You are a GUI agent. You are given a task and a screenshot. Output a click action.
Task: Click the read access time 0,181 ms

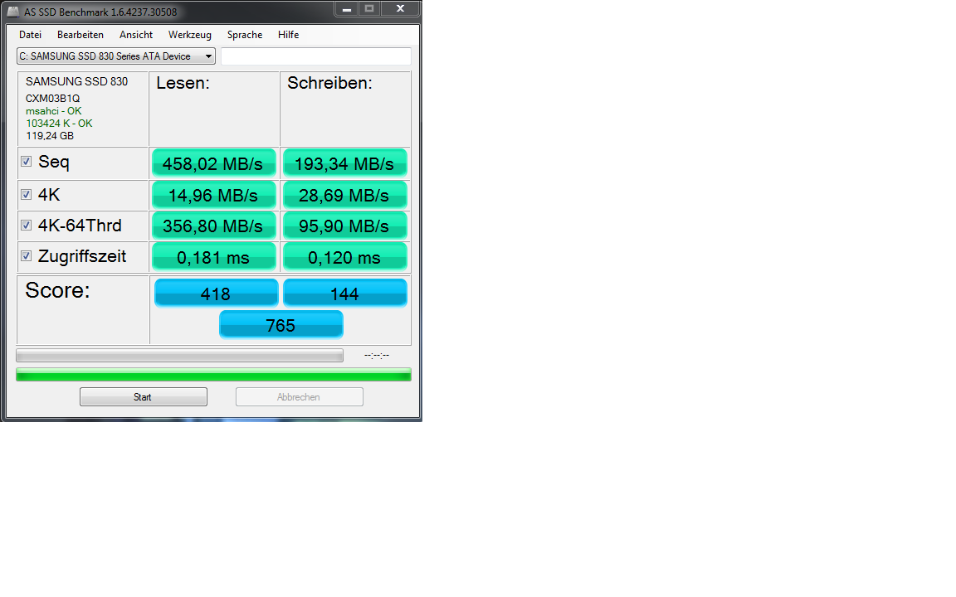(213, 256)
